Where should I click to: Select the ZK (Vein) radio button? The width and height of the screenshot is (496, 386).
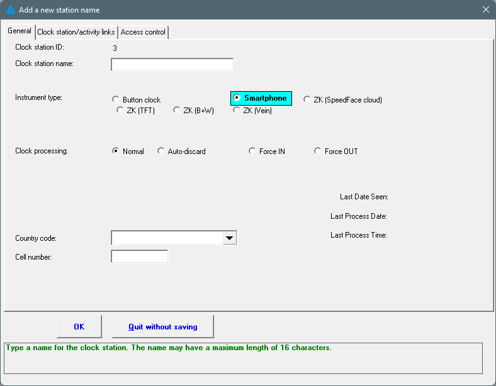252,111
